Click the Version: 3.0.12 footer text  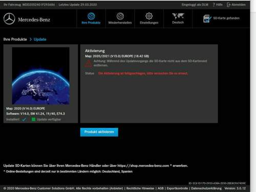(x=235, y=188)
